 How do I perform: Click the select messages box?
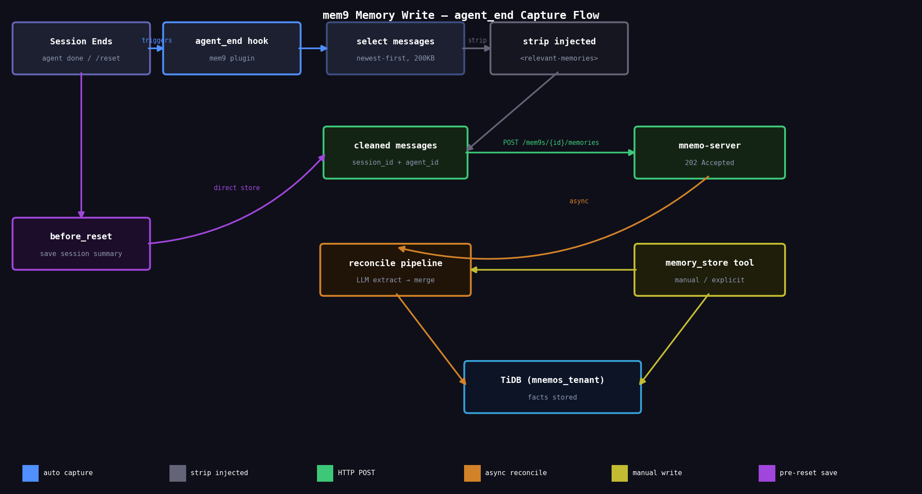click(395, 48)
